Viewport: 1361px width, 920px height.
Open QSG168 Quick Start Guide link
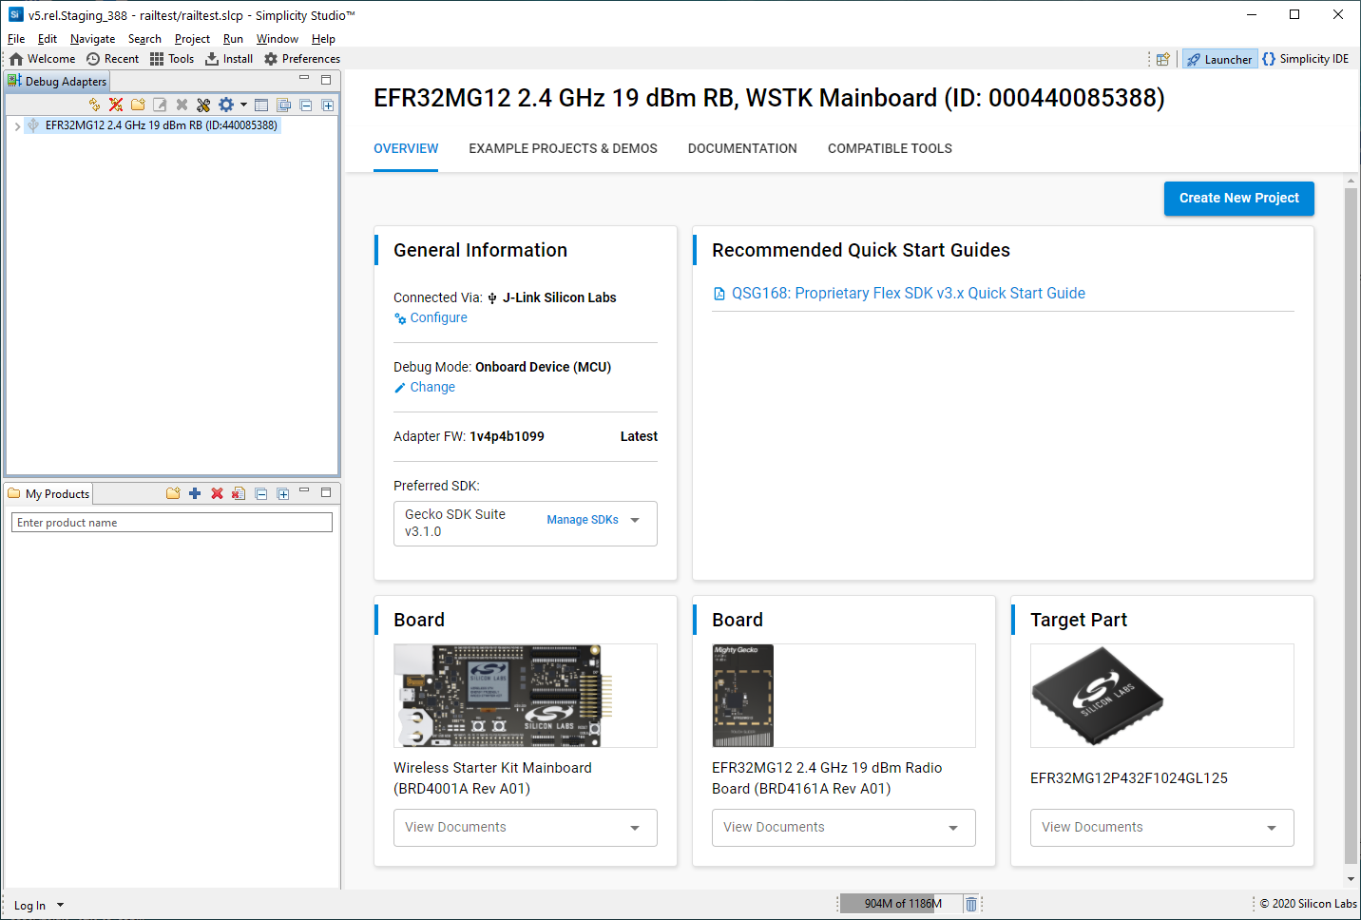click(908, 294)
